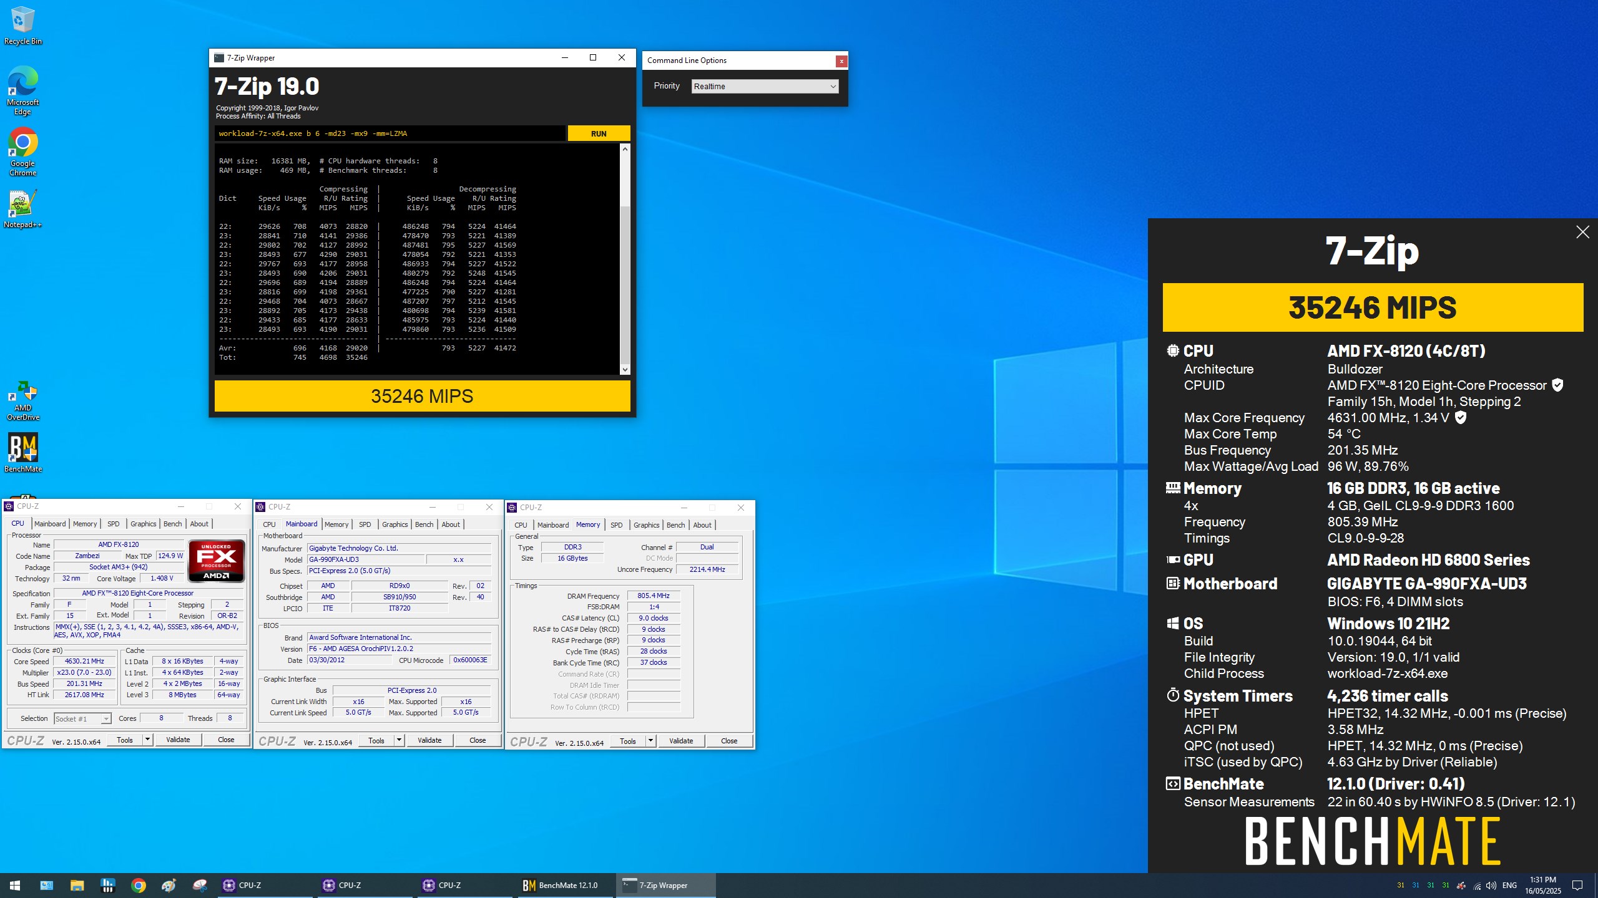Click the 7-Zip Wrapper title bar icon
The height and width of the screenshot is (898, 1598).
[x=218, y=58]
